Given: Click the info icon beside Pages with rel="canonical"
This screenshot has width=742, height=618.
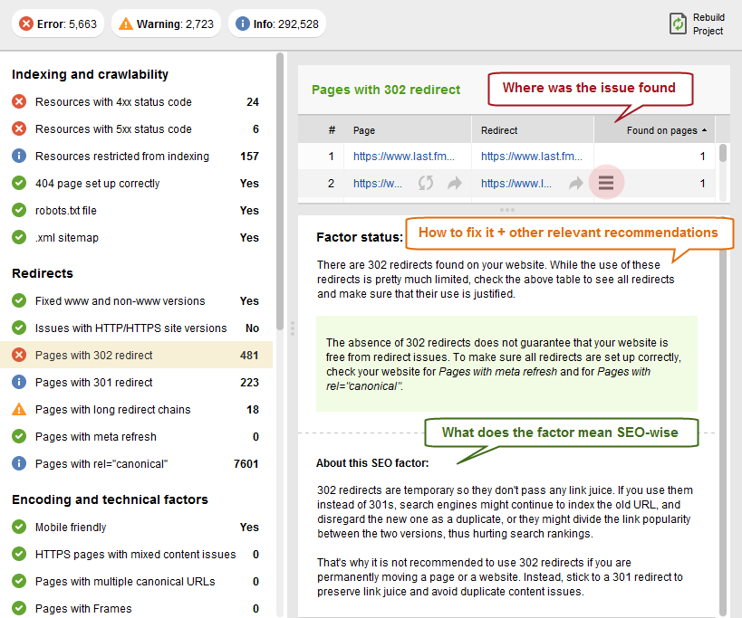Looking at the screenshot, I should click(19, 463).
